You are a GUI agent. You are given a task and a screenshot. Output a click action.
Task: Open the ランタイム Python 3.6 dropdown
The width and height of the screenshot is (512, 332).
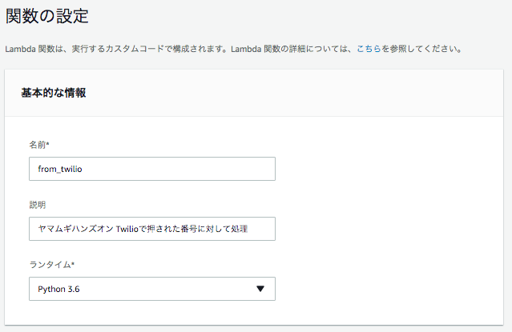(x=152, y=289)
